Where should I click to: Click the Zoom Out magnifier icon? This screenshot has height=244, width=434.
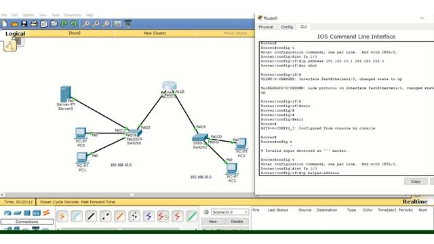(106, 24)
